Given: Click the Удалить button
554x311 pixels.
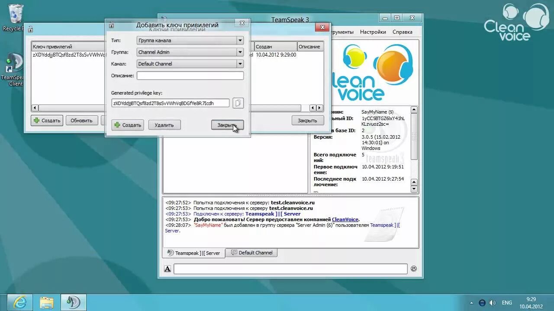Looking at the screenshot, I should 164,125.
